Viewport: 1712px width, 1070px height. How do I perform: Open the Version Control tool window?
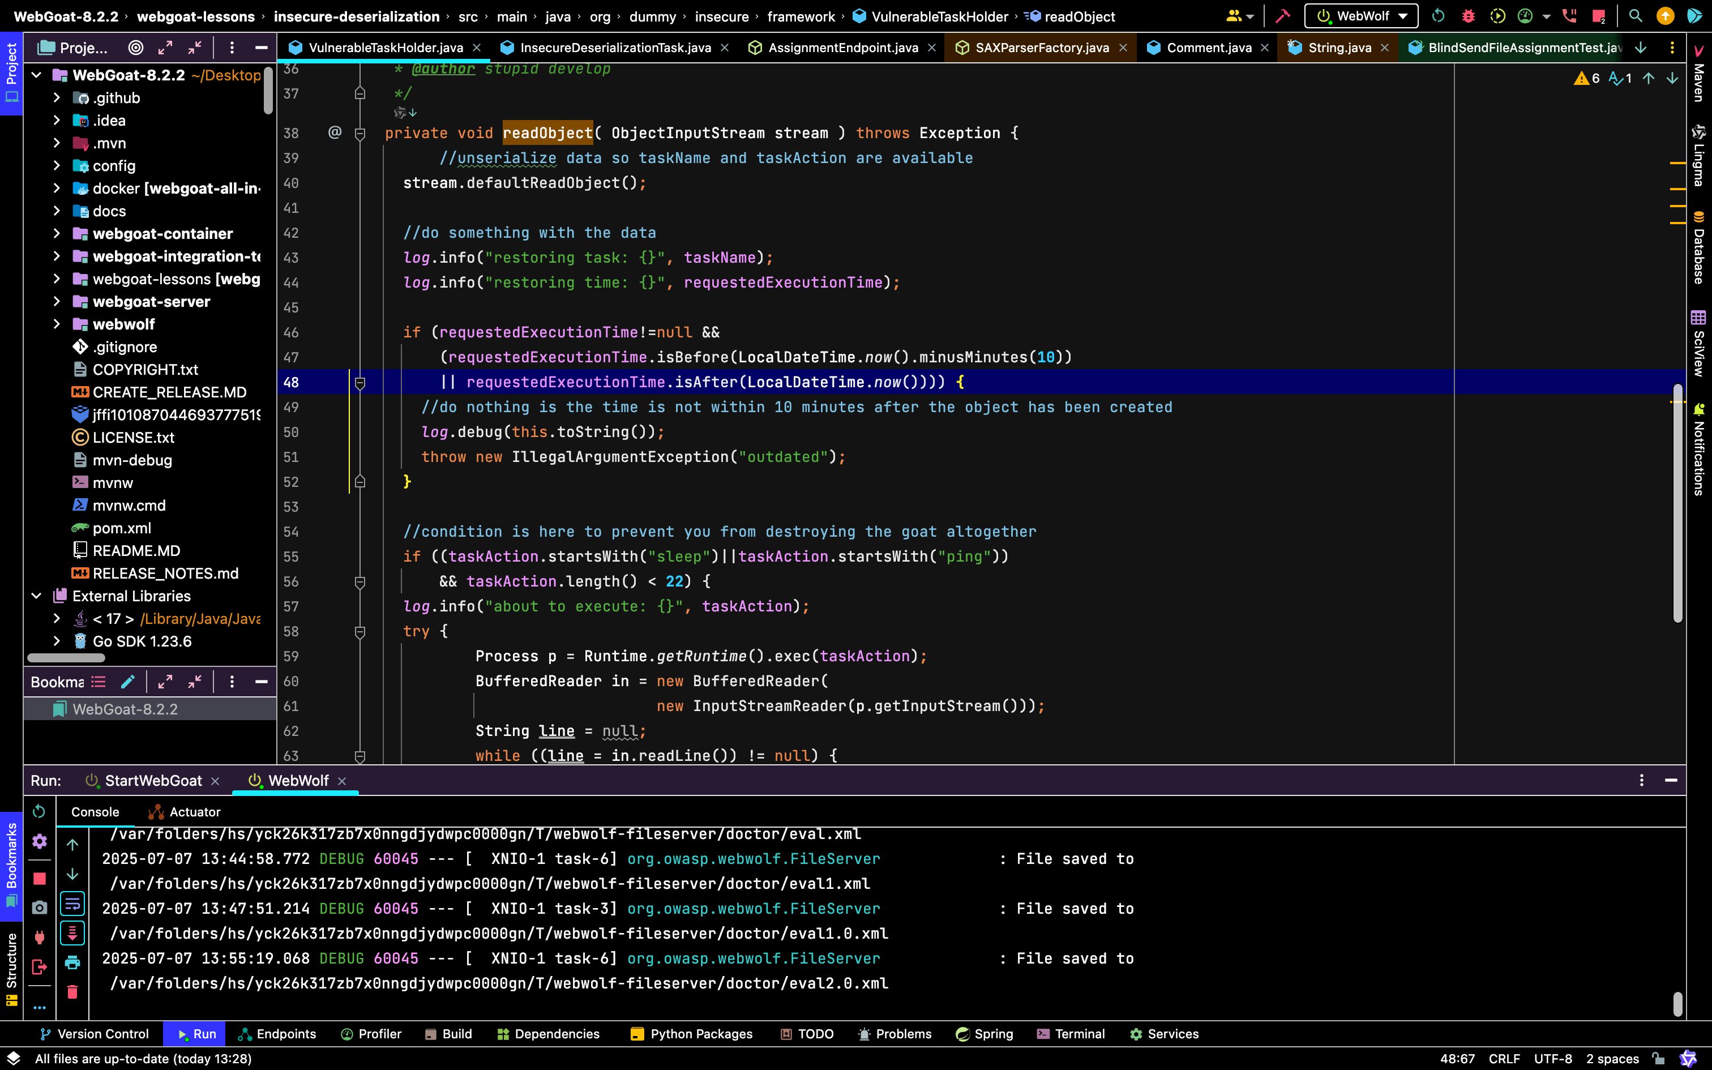tap(95, 1034)
